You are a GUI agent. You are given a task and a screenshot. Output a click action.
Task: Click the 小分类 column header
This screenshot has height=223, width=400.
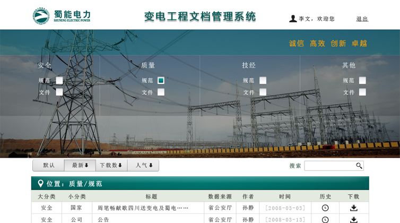77,196
